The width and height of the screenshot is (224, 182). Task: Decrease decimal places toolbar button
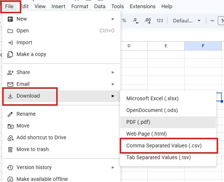tap(136, 21)
